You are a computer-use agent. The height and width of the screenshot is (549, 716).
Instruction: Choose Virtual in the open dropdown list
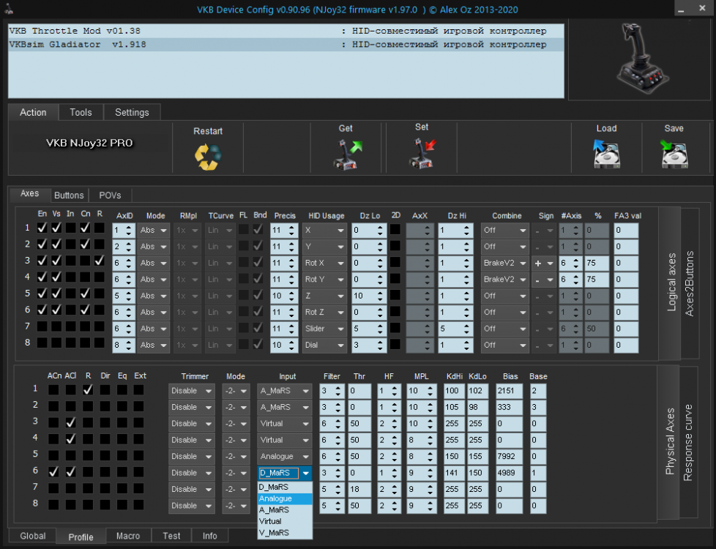tap(285, 521)
